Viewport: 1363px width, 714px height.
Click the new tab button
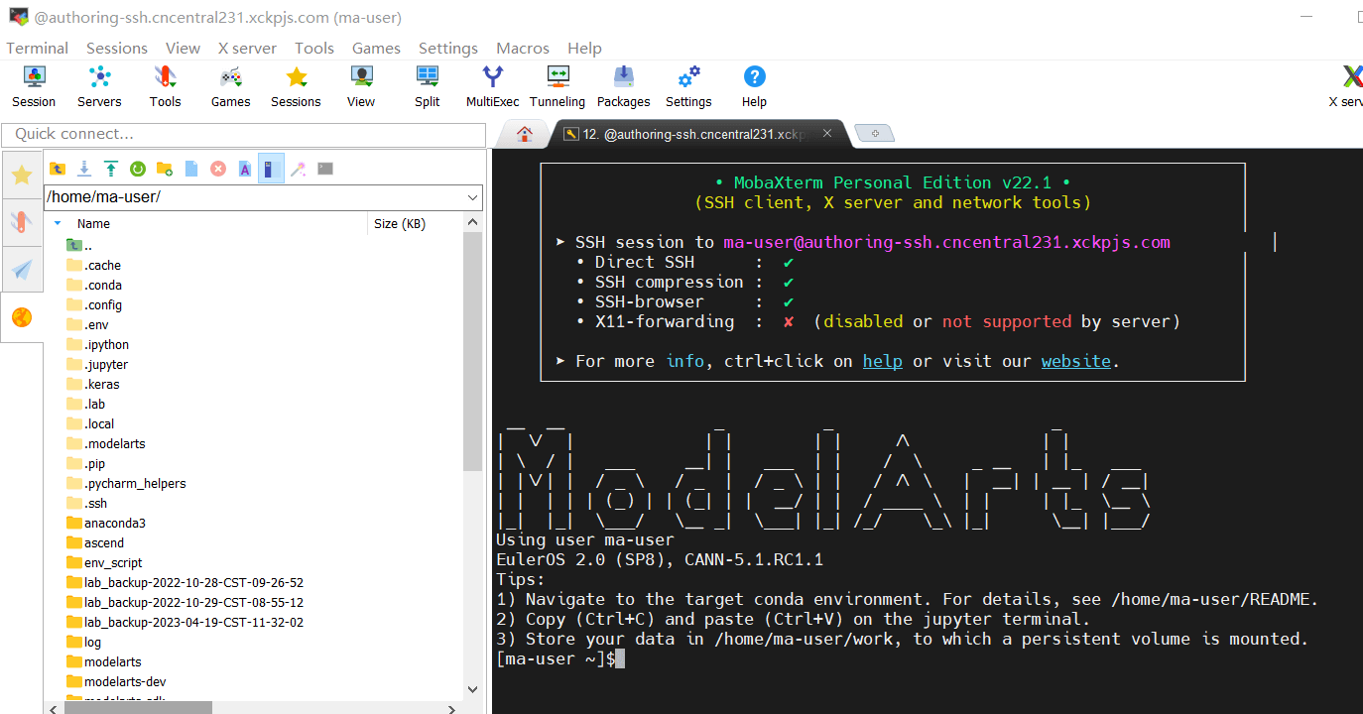(874, 133)
